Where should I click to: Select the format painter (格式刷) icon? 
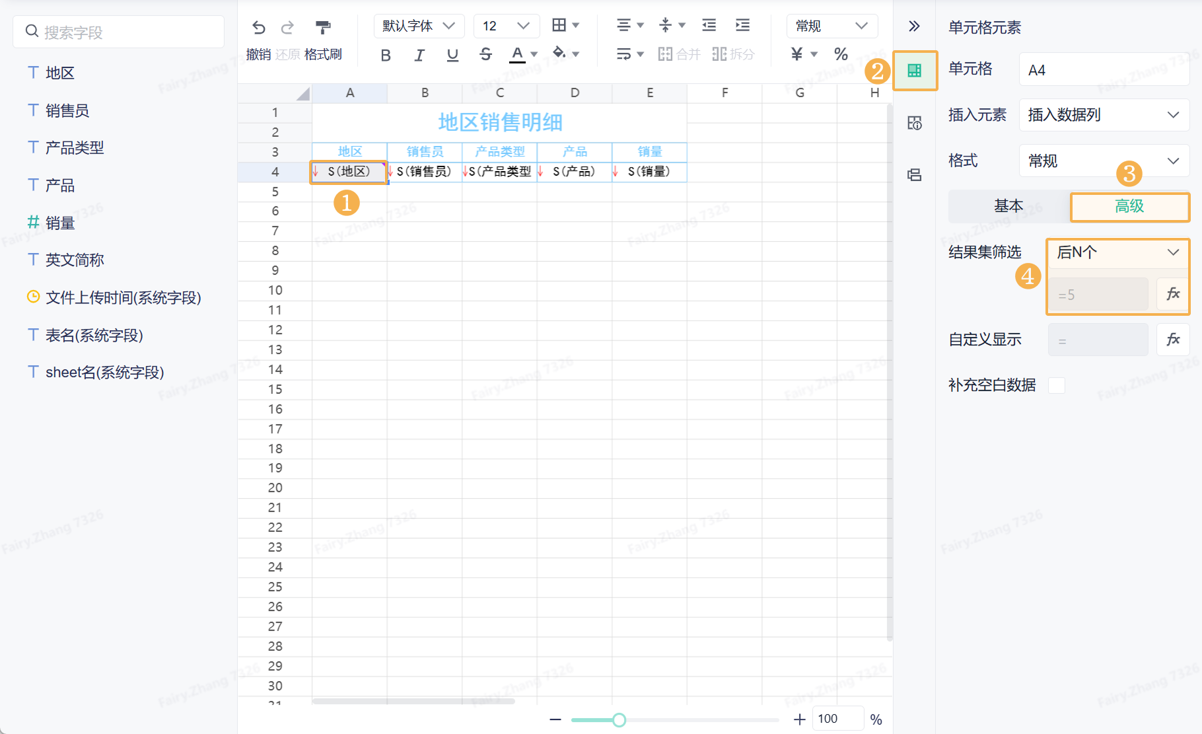pyautogui.click(x=323, y=28)
